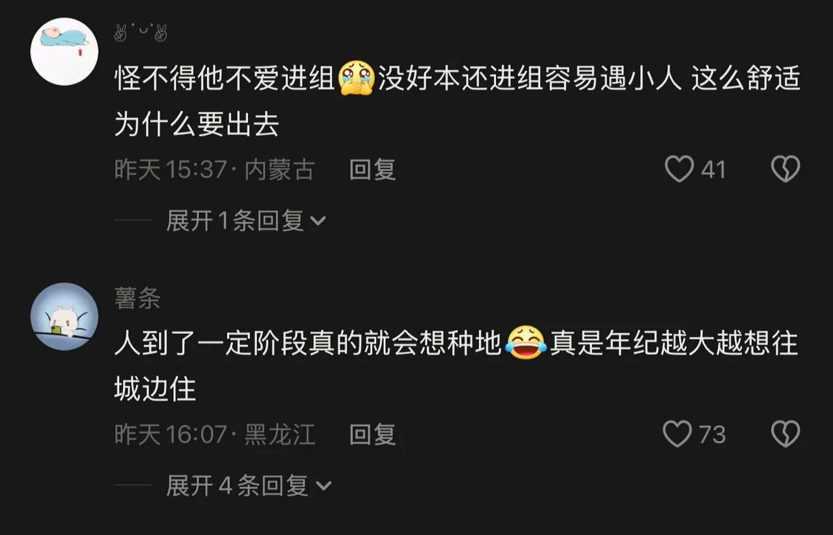Reply to the 内蒙古 comment
833x535 pixels.
(373, 170)
